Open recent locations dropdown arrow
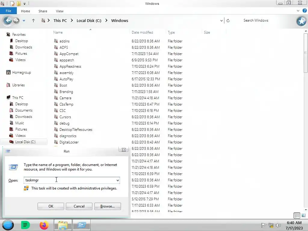 pyautogui.click(x=24, y=21)
